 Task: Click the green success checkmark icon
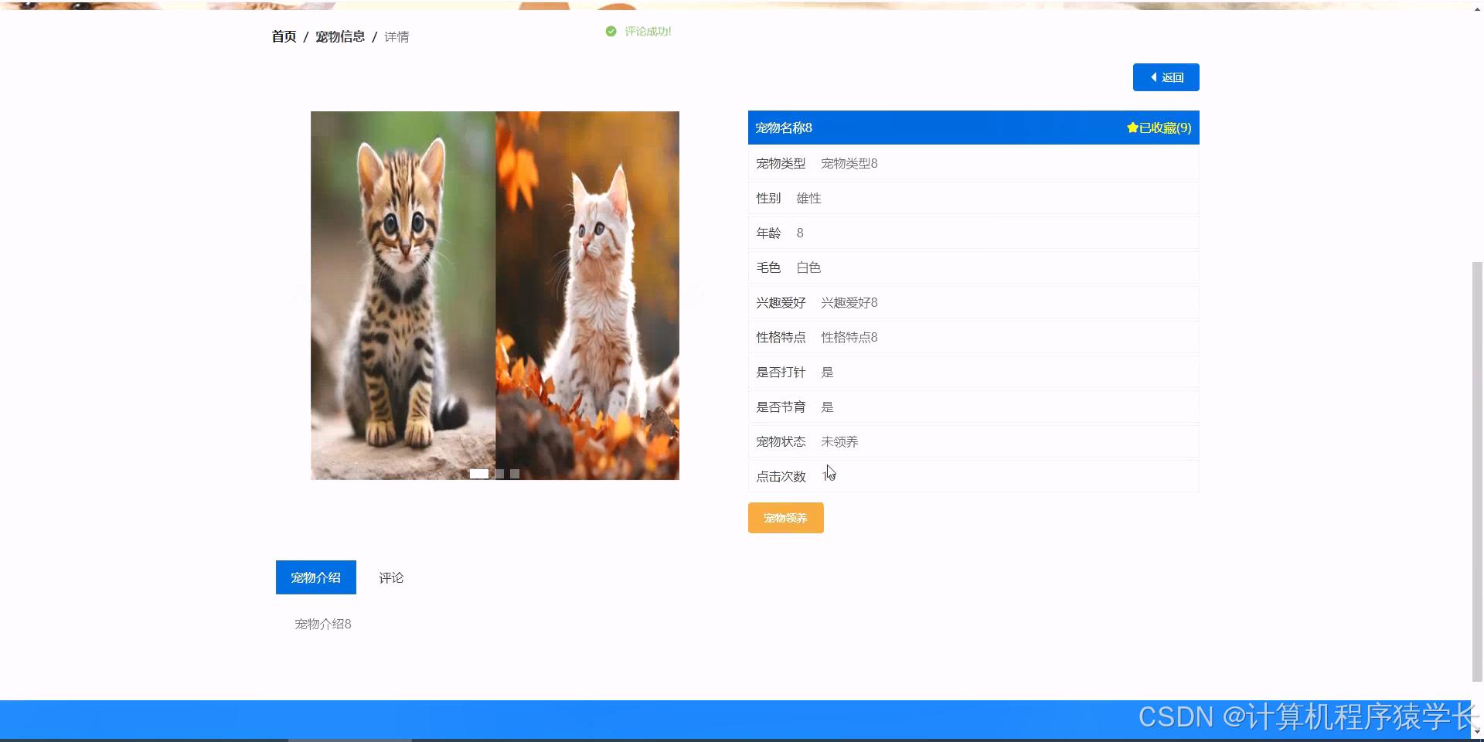point(610,32)
